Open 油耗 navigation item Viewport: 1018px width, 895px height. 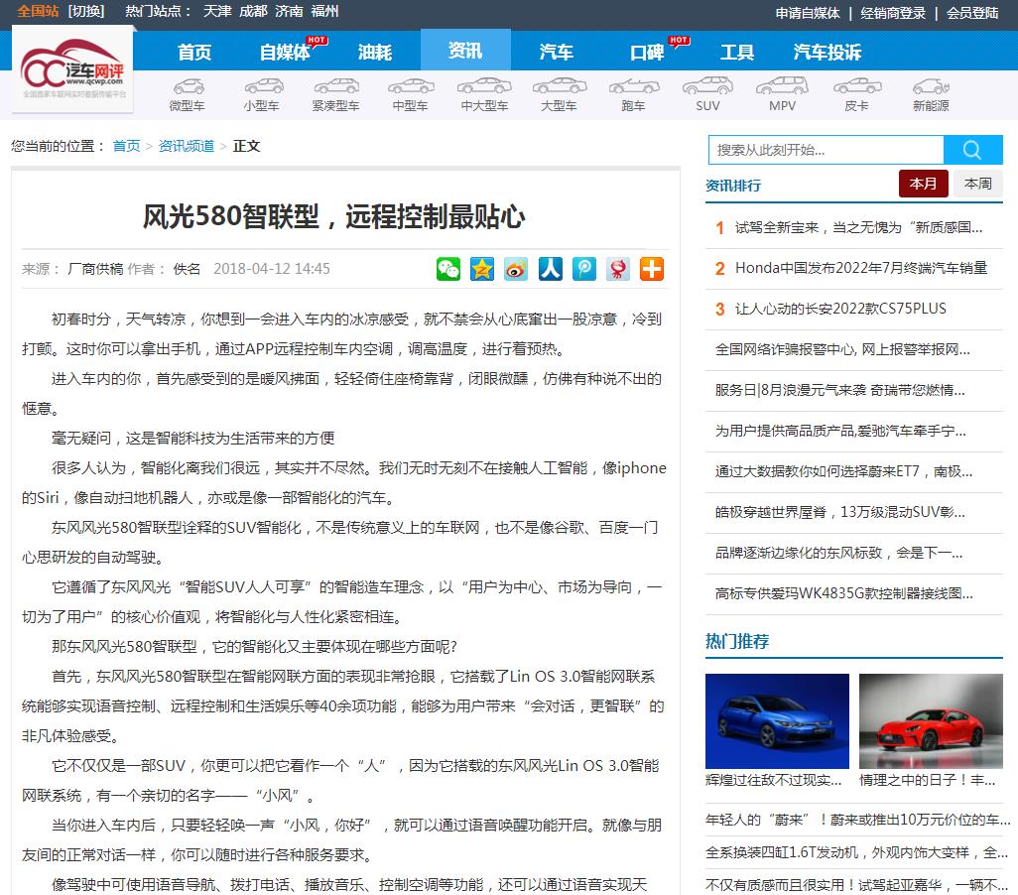(375, 52)
